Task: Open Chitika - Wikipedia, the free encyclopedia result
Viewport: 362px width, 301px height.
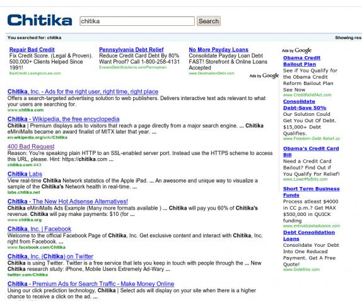Action: [x=64, y=119]
